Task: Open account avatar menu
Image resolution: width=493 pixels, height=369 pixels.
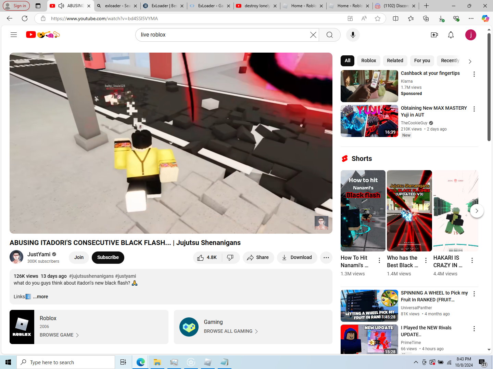Action: coord(470,35)
